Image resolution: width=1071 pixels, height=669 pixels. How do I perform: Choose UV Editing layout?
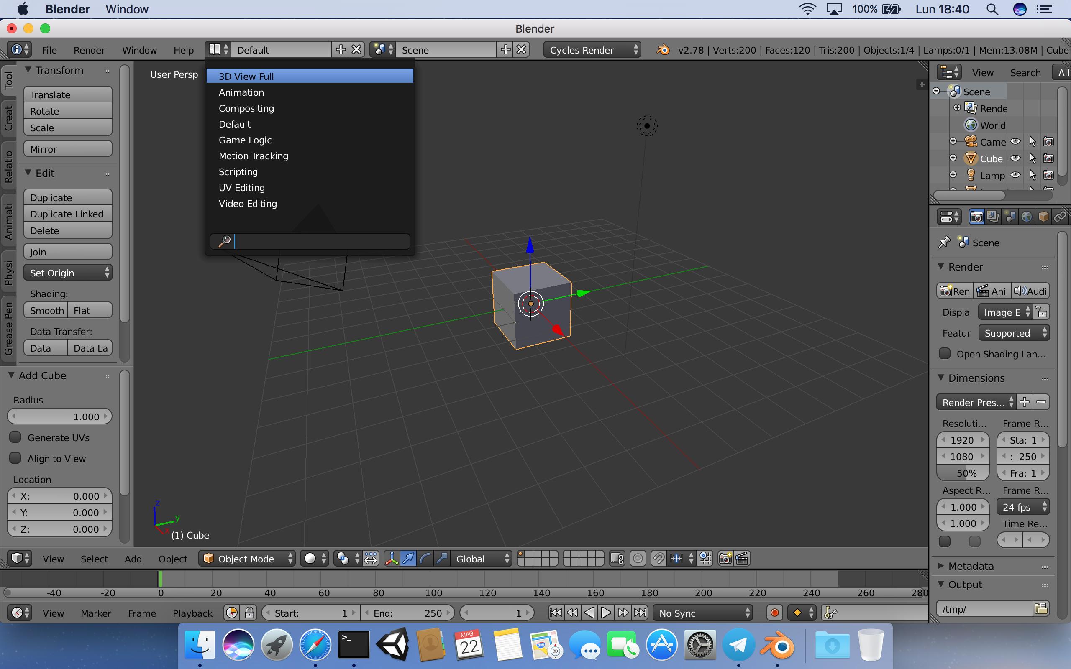pos(310,188)
